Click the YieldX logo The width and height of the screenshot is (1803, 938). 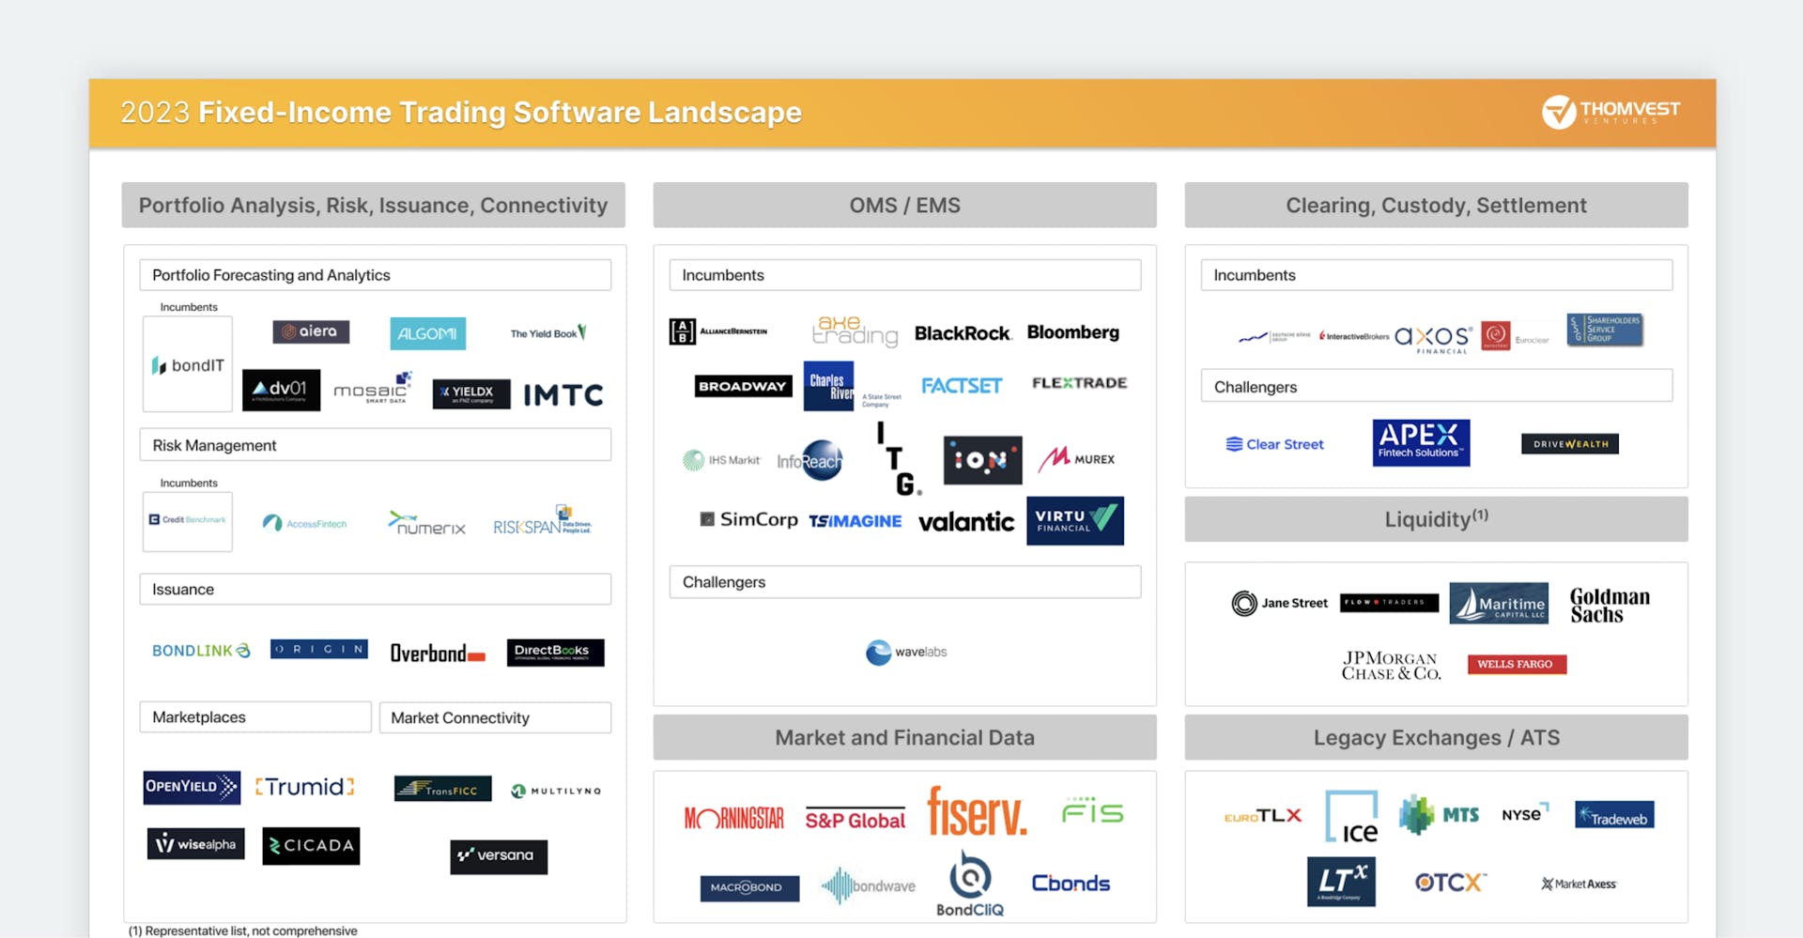click(471, 393)
